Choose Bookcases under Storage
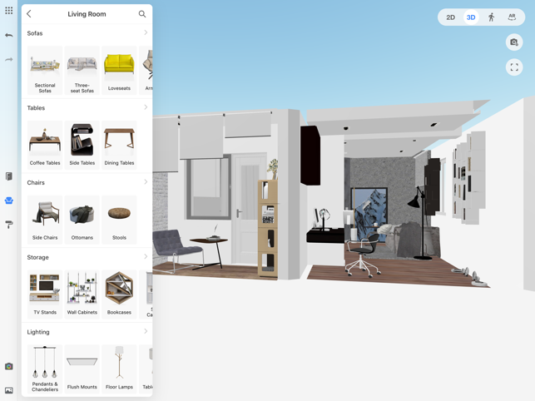Viewport: 535px width, 401px height. (x=119, y=294)
